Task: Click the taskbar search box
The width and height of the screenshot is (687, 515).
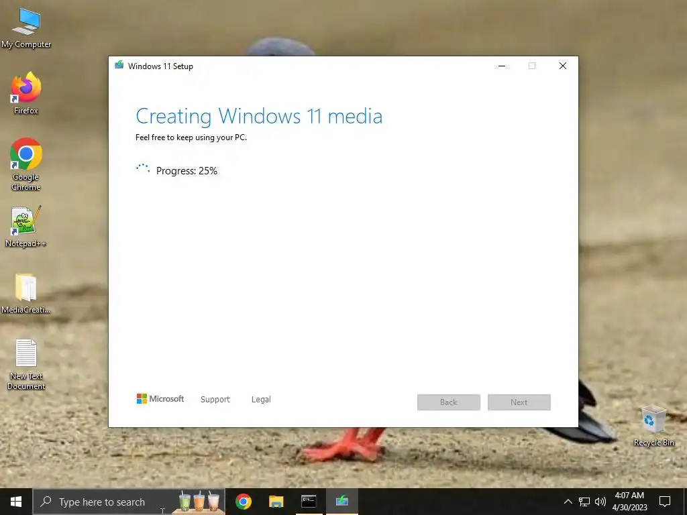Action: (x=129, y=502)
